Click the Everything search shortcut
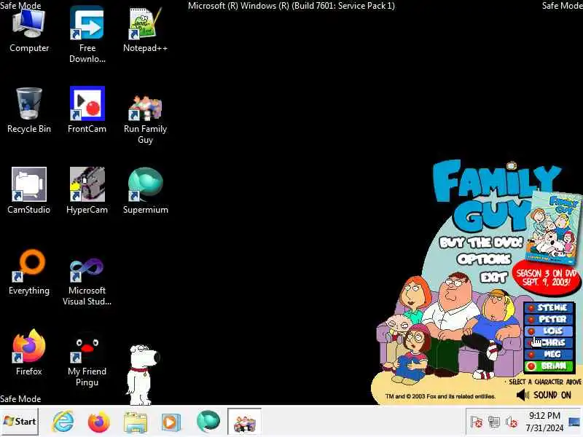Viewport: 583px width, 437px height. coord(29,272)
